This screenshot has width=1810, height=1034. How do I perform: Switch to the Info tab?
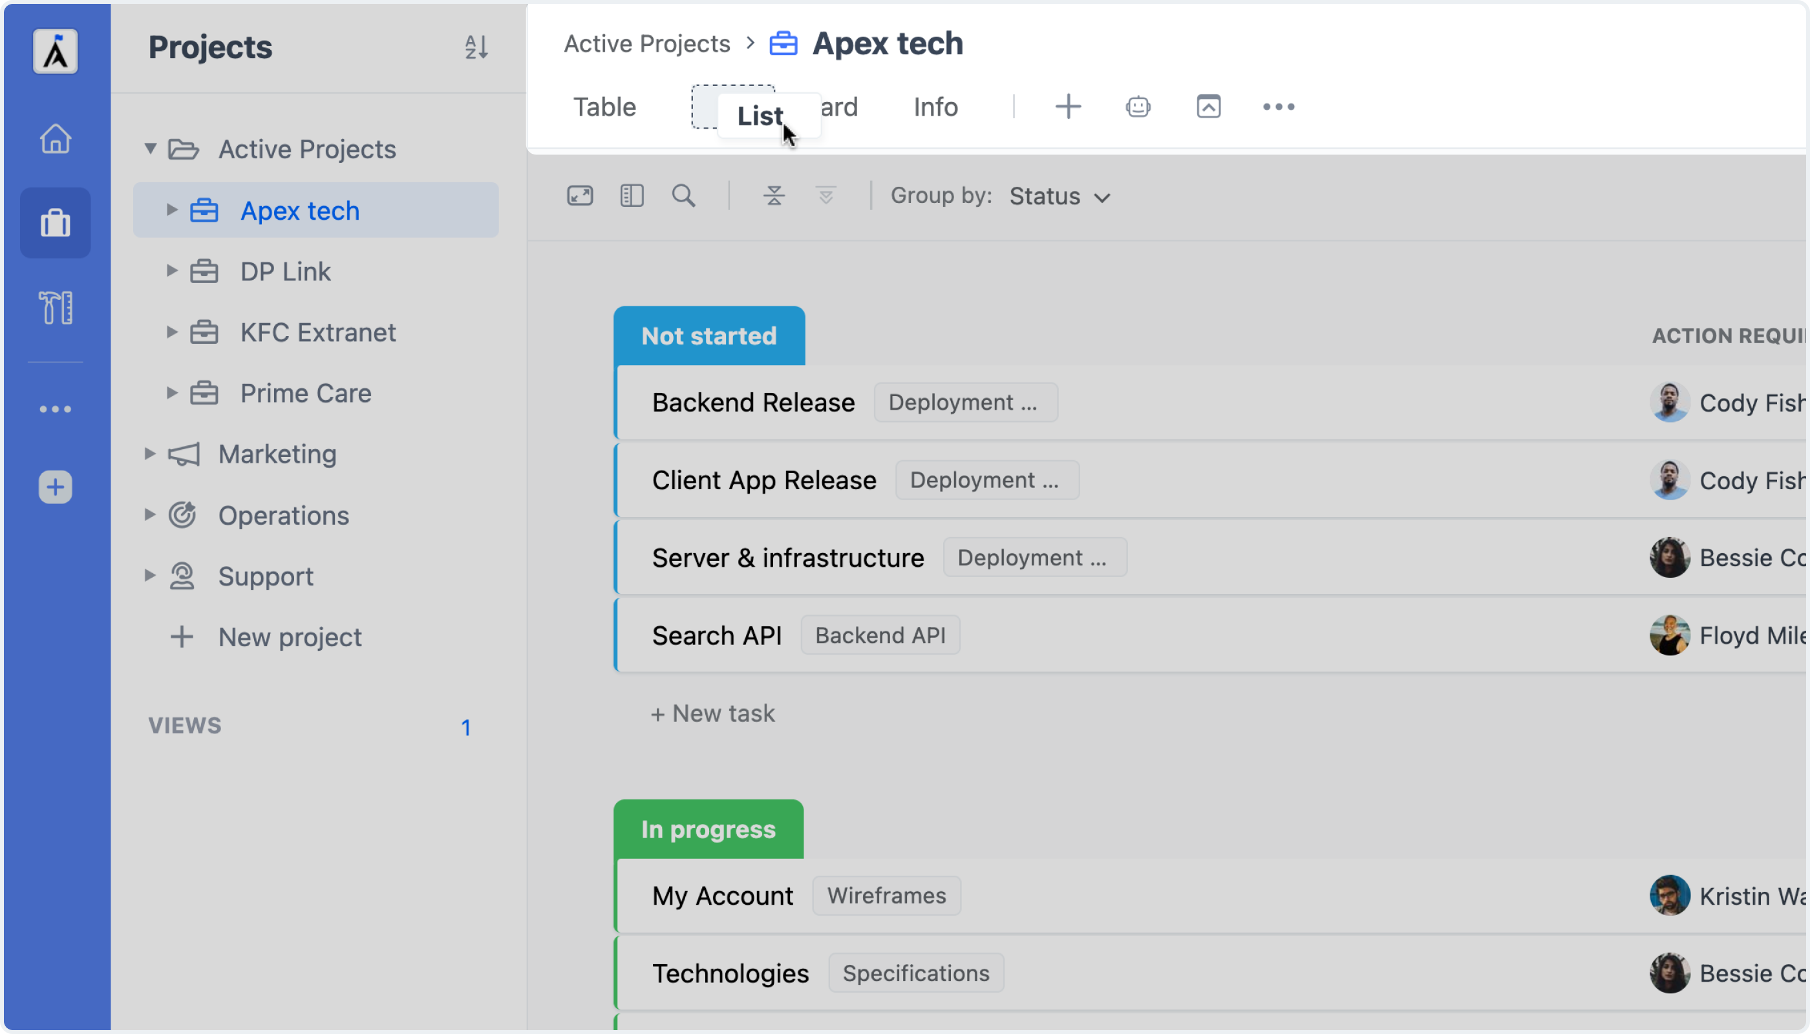[935, 107]
